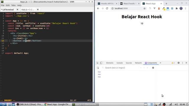The image size is (189, 106).
Task: Open DevTools customize three-dot menu
Action: click(x=183, y=63)
